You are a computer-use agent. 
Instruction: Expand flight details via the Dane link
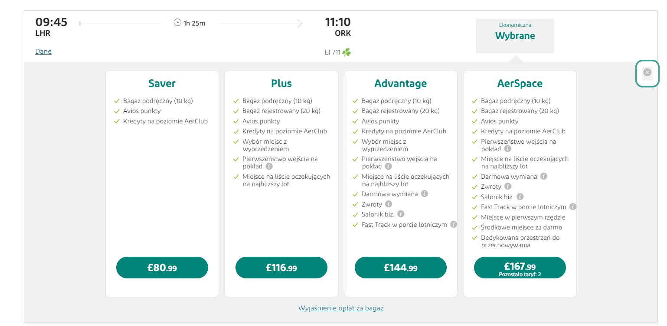pyautogui.click(x=43, y=51)
